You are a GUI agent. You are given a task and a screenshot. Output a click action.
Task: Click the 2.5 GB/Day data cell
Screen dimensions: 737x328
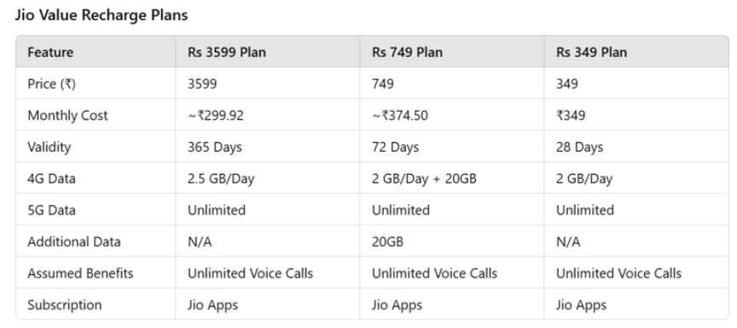point(221,179)
